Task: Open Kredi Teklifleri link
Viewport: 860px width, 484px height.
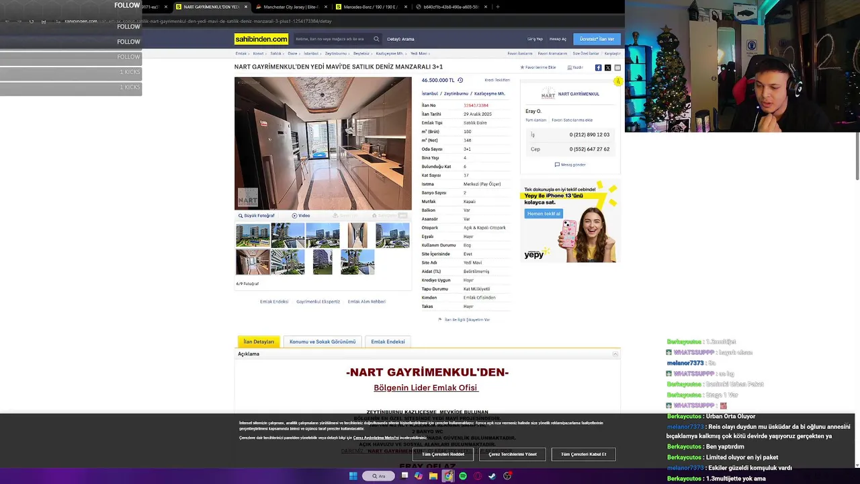Action: click(497, 80)
